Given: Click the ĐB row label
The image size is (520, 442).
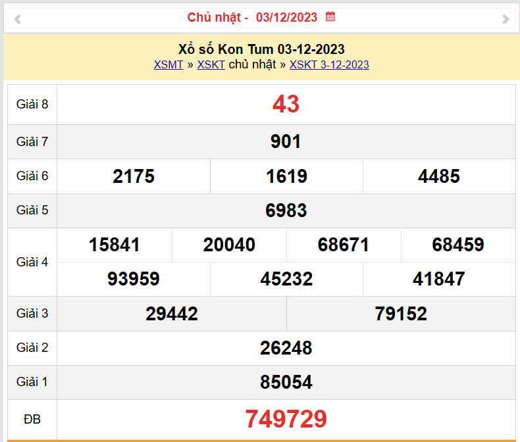Looking at the screenshot, I should 32,420.
